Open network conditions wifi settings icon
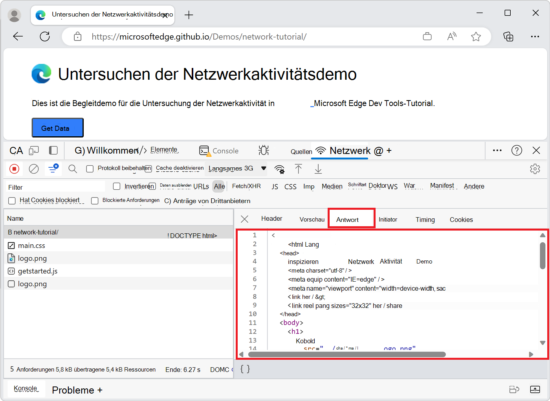Image resolution: width=550 pixels, height=401 pixels. [x=279, y=169]
